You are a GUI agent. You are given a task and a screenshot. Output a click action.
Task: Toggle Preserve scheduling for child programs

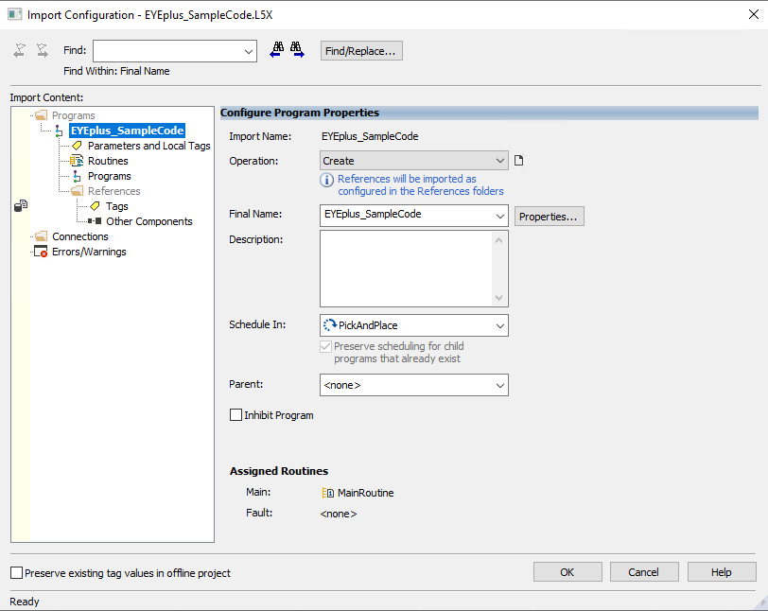point(326,346)
